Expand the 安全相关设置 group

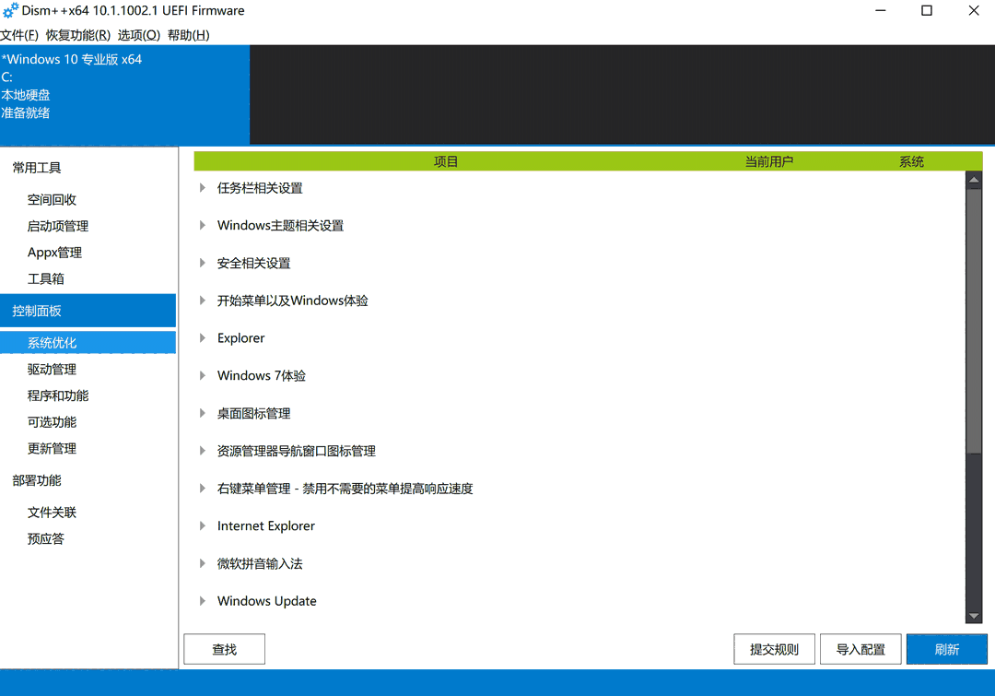tap(203, 263)
